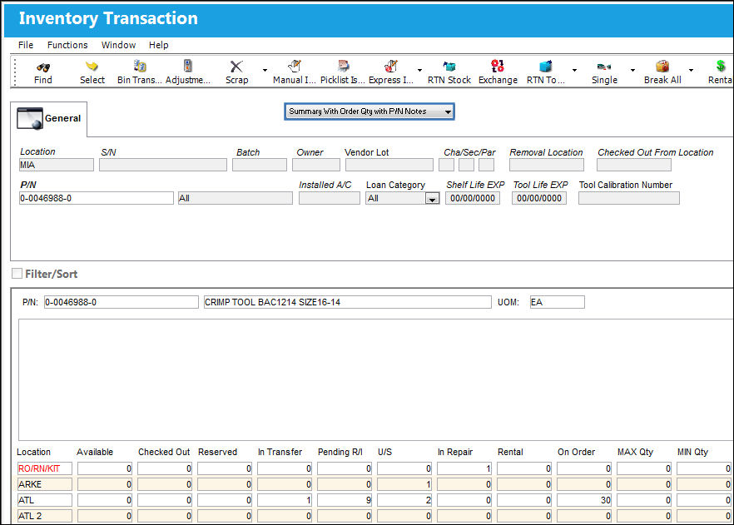Click the Select toolbar icon
This screenshot has width=734, height=525.
[92, 67]
